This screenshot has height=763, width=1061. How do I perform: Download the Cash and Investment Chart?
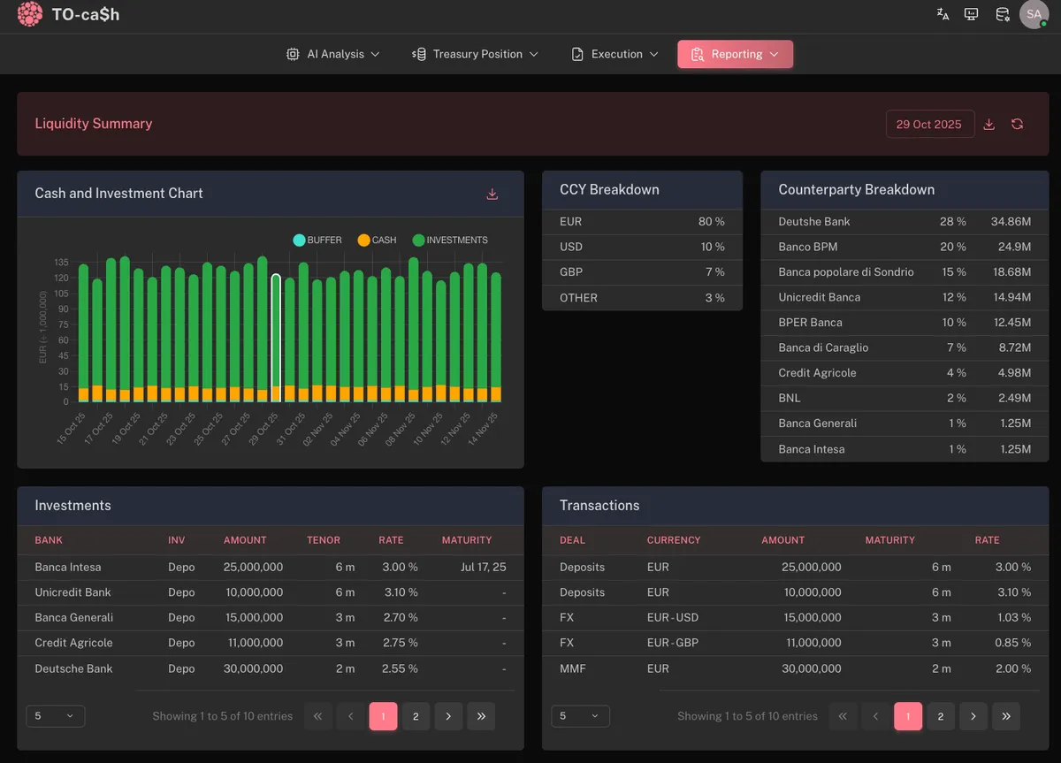click(492, 194)
